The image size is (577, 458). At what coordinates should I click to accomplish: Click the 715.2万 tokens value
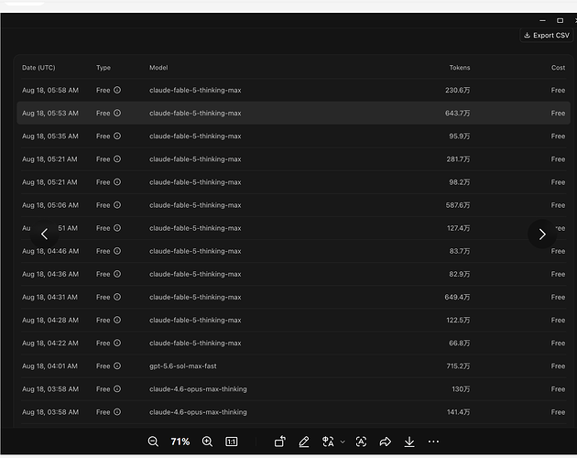coord(458,366)
